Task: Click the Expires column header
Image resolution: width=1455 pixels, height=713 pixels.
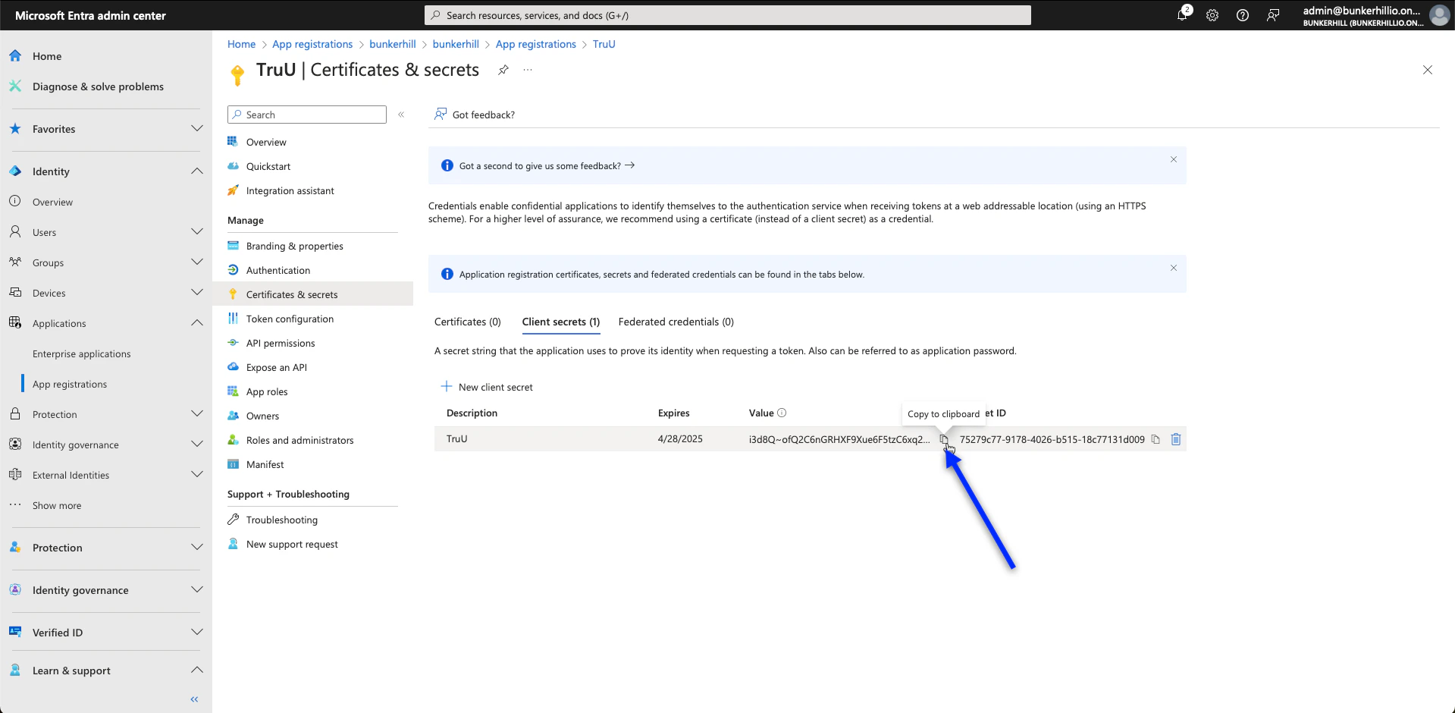Action: click(673, 413)
